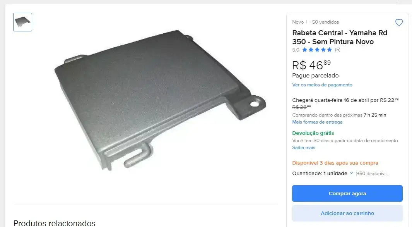View the (5) reviews count
This screenshot has width=412, height=227.
[338, 50]
